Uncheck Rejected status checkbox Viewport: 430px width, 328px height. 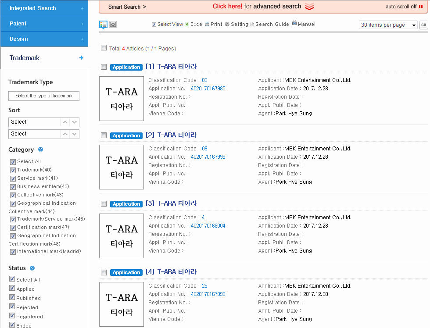coord(12,307)
